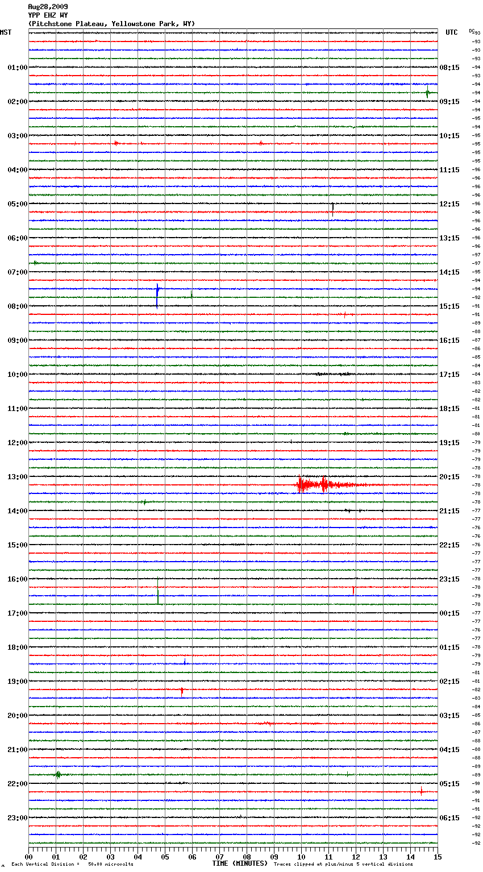Click the 00:15 UTC row label
Screen dimensions: 483x872
click(449, 613)
